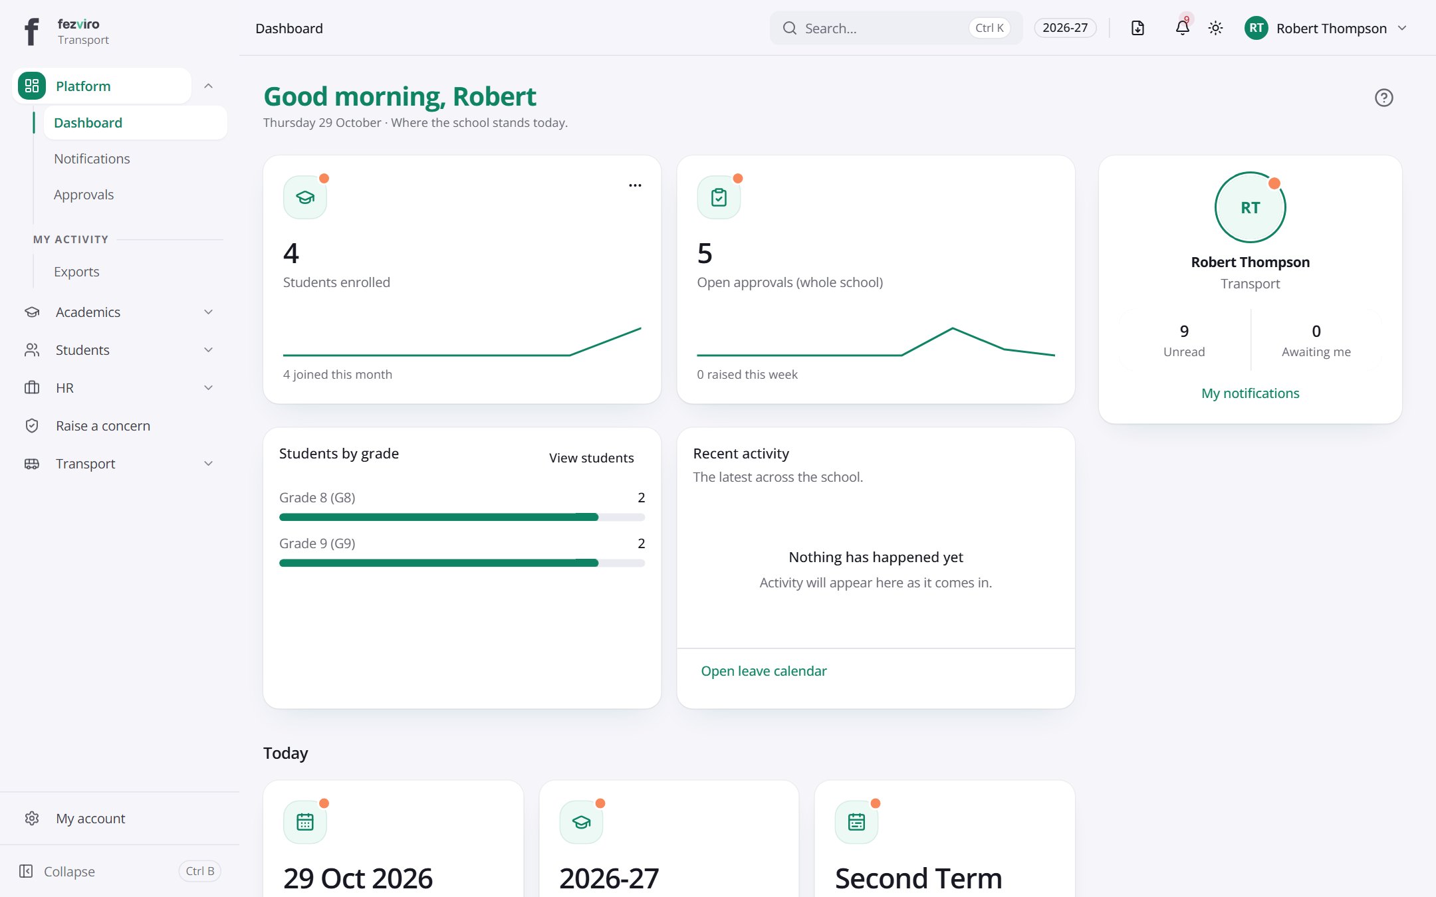
Task: Click the Grade 8 (G8) progress bar
Action: coord(462,517)
